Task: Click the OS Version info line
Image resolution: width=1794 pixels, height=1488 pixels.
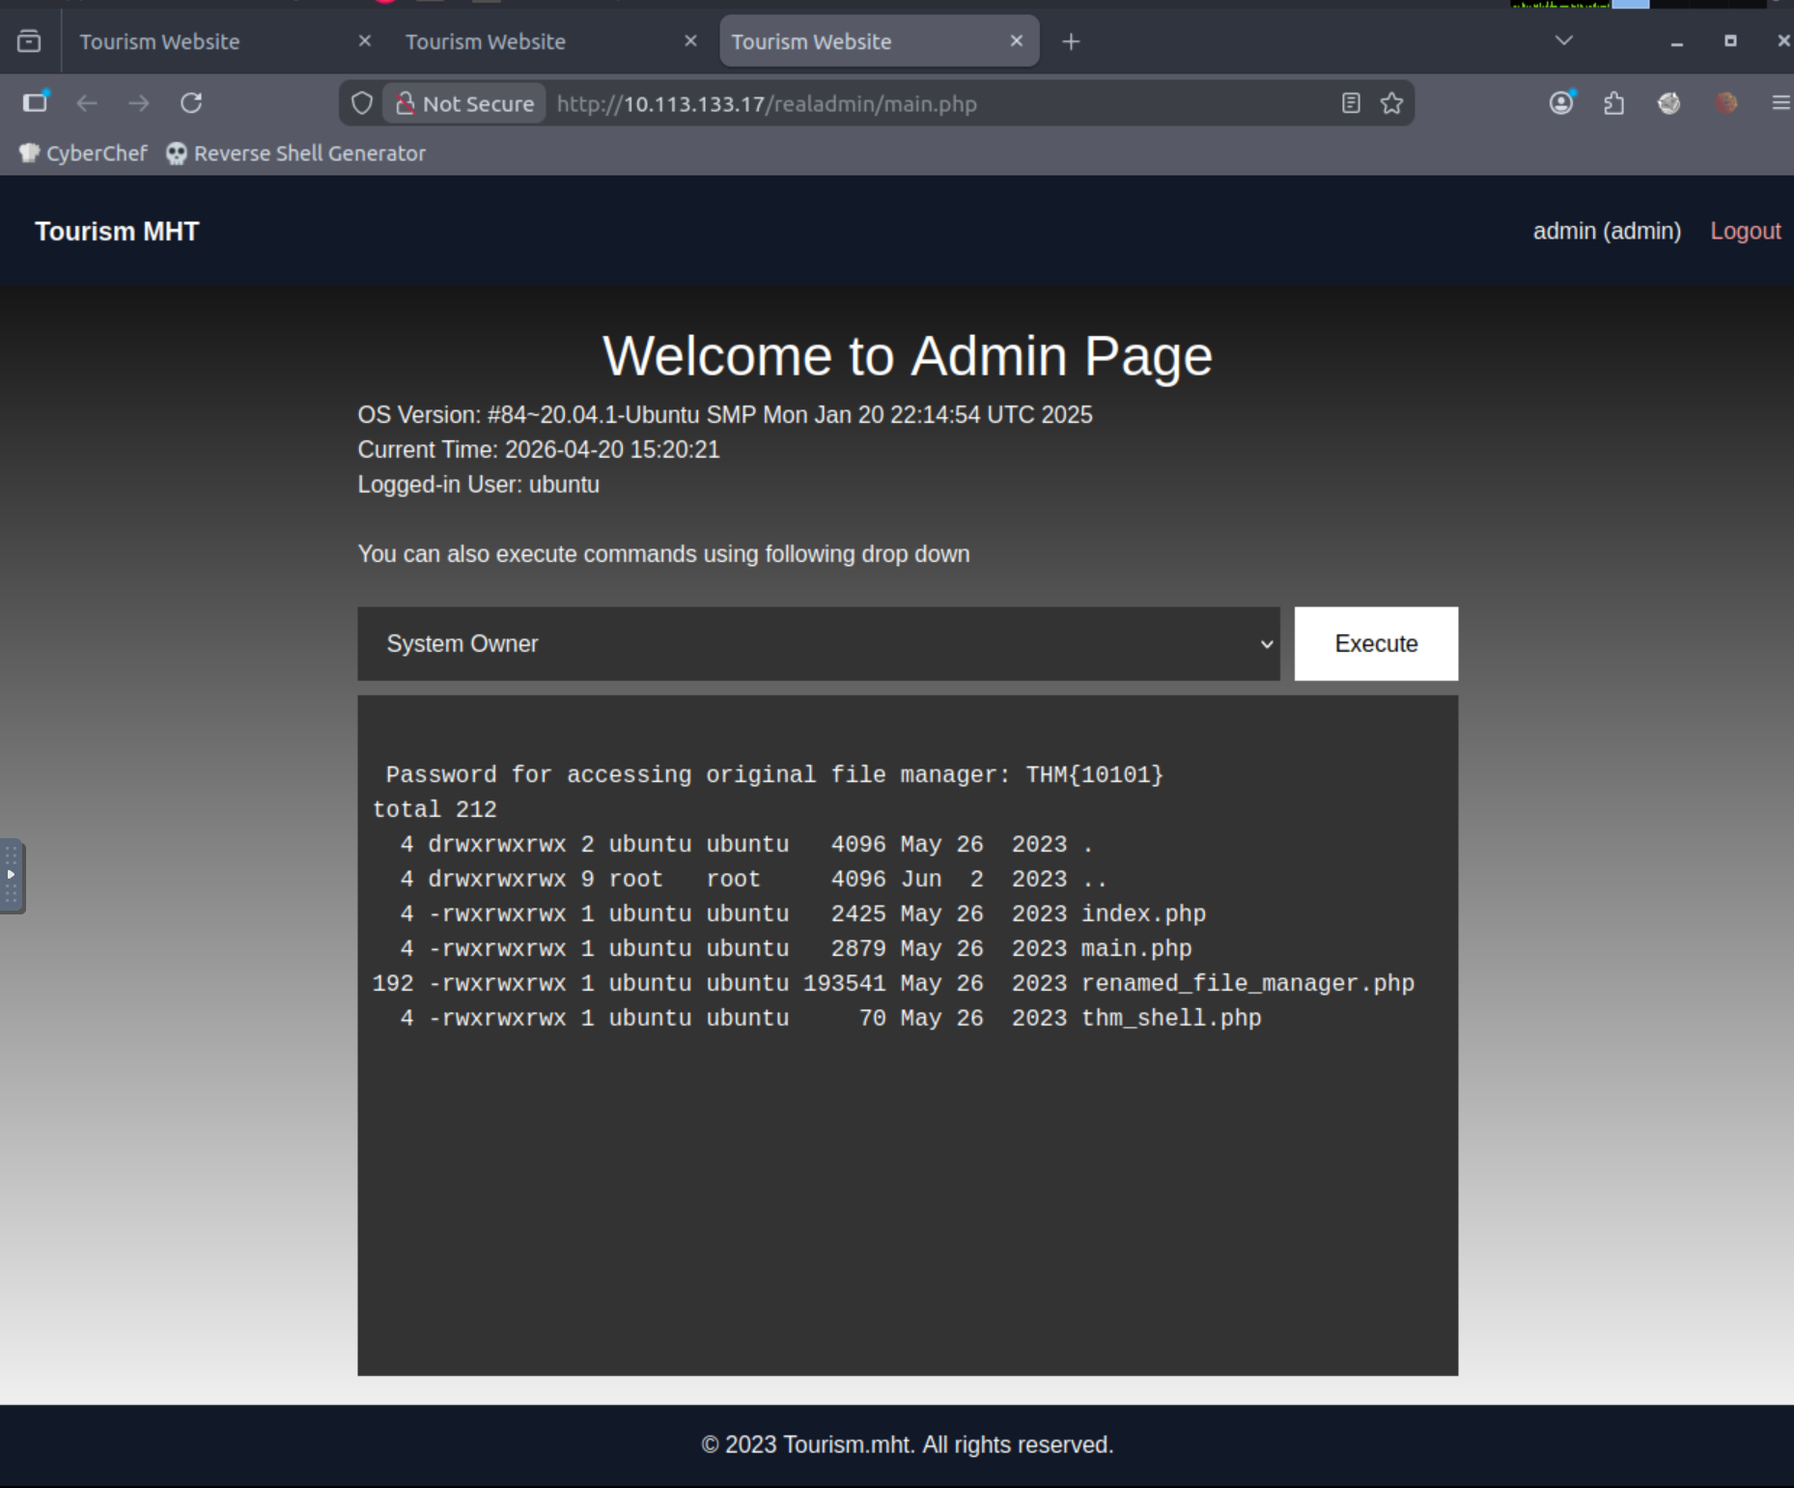Action: point(725,415)
